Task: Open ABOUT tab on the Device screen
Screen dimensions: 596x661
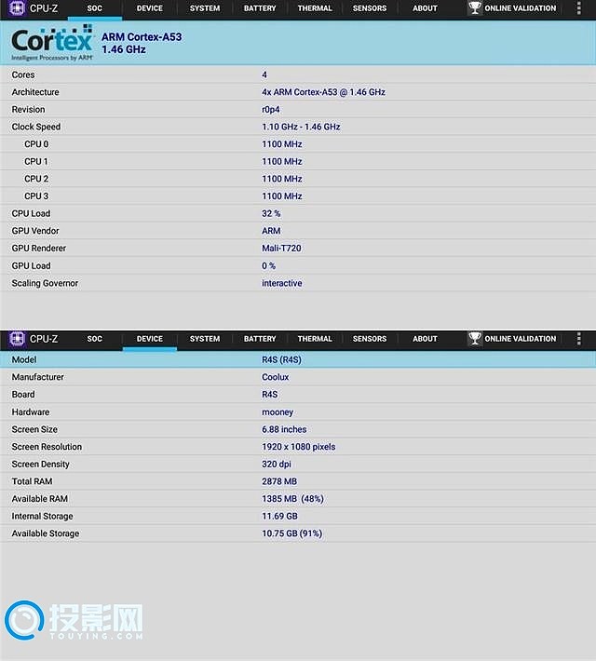Action: pyautogui.click(x=425, y=339)
